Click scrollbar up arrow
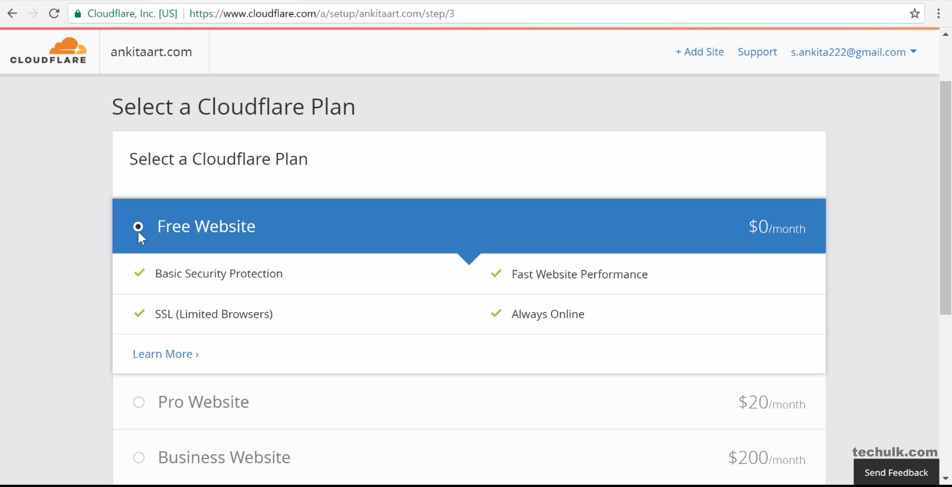952x487 pixels. [945, 35]
